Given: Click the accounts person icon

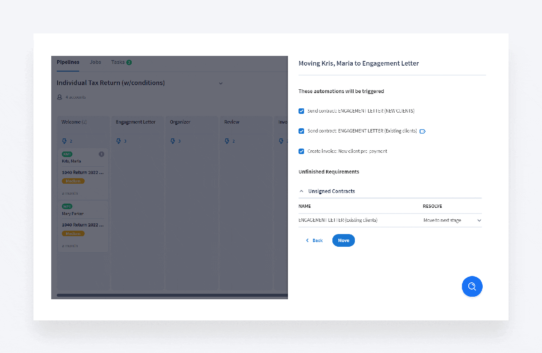Looking at the screenshot, I should [60, 97].
